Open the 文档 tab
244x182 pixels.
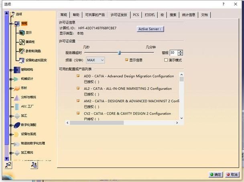204,15
